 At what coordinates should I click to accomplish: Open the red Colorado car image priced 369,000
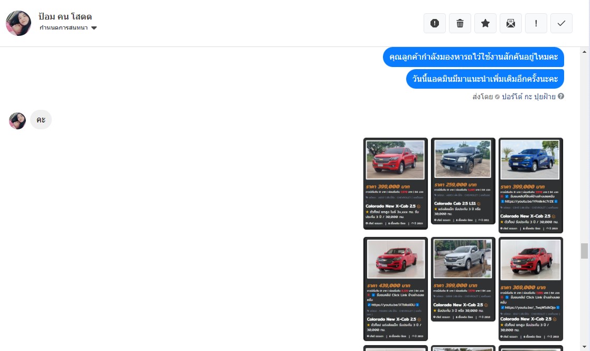pyautogui.click(x=530, y=289)
